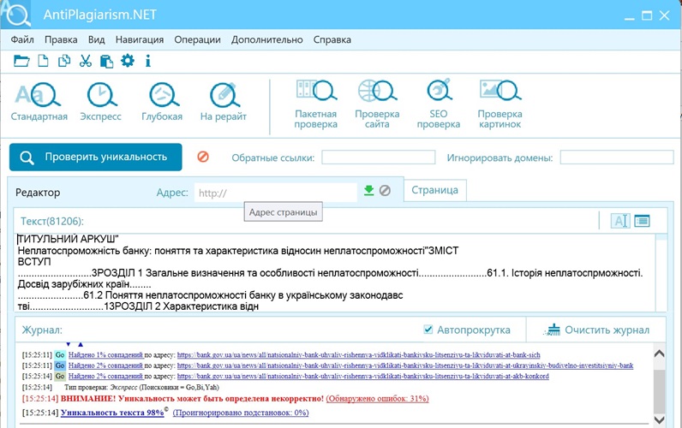Switch to the list view icon in editor
This screenshot has height=428, width=682.
pos(642,221)
